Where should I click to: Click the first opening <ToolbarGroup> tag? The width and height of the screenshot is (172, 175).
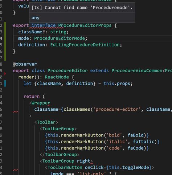pyautogui.click(x=58, y=129)
